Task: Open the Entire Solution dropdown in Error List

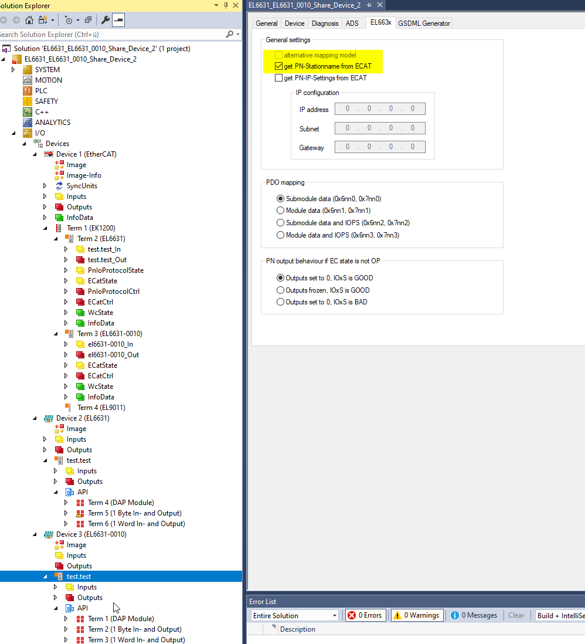Action: [335, 615]
